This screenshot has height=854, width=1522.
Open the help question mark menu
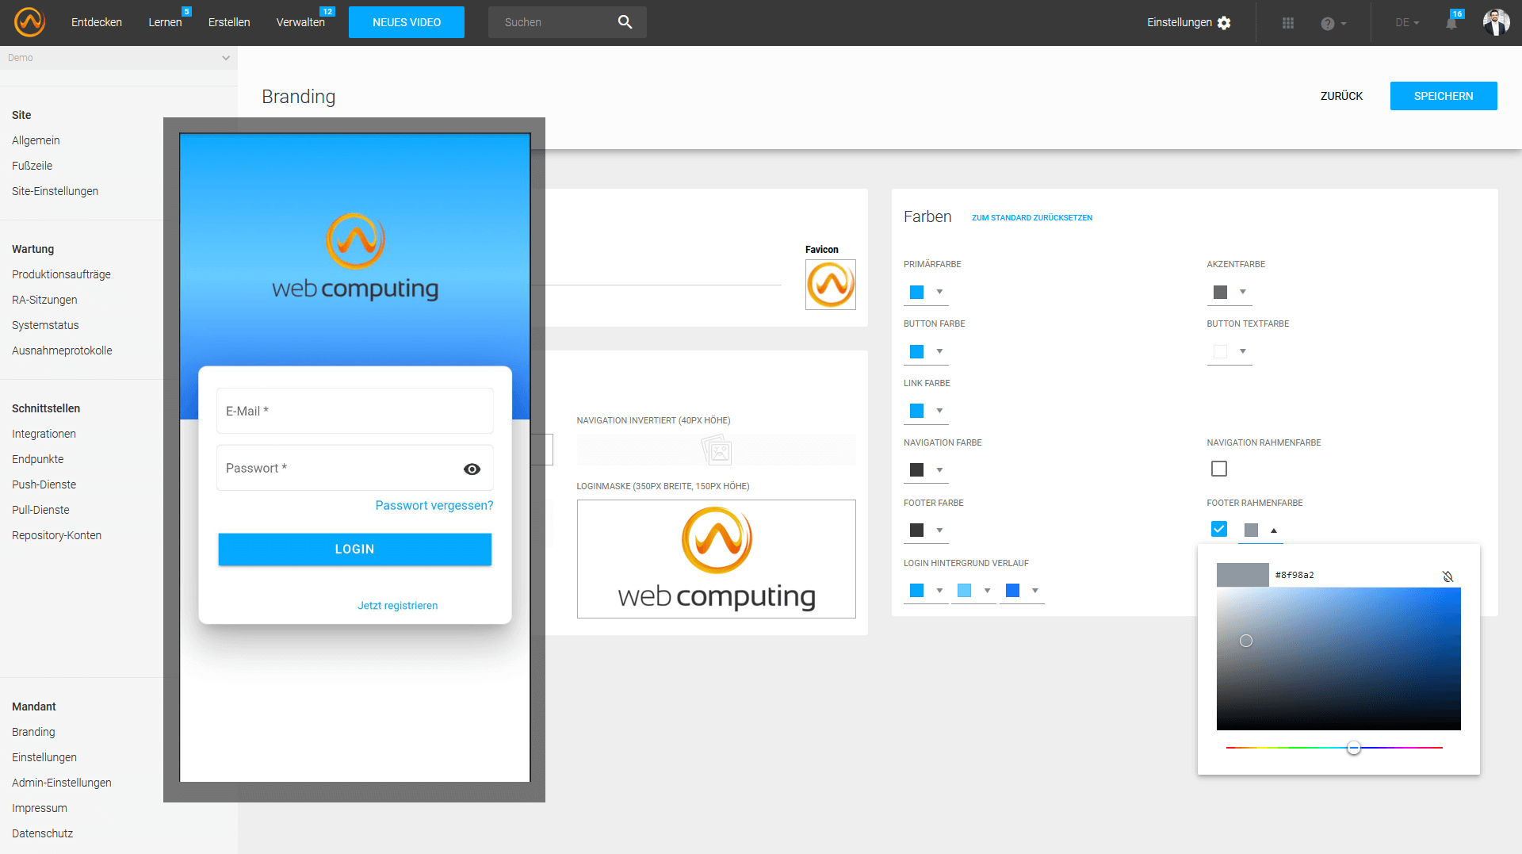(1333, 24)
